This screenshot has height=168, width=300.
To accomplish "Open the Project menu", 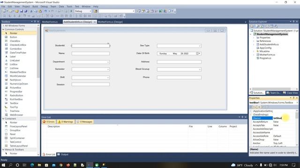I will [26, 7].
